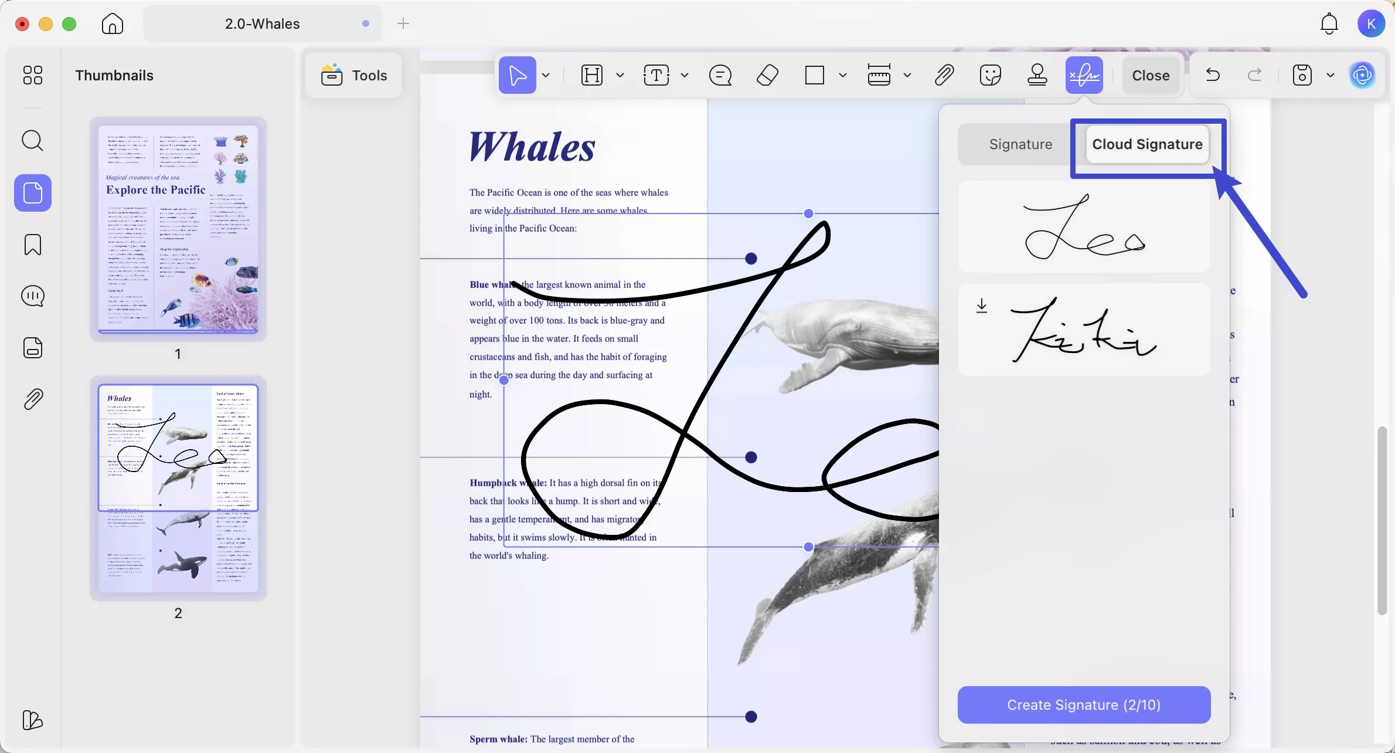Open page 1 thumbnail
This screenshot has height=753, width=1395.
click(178, 229)
